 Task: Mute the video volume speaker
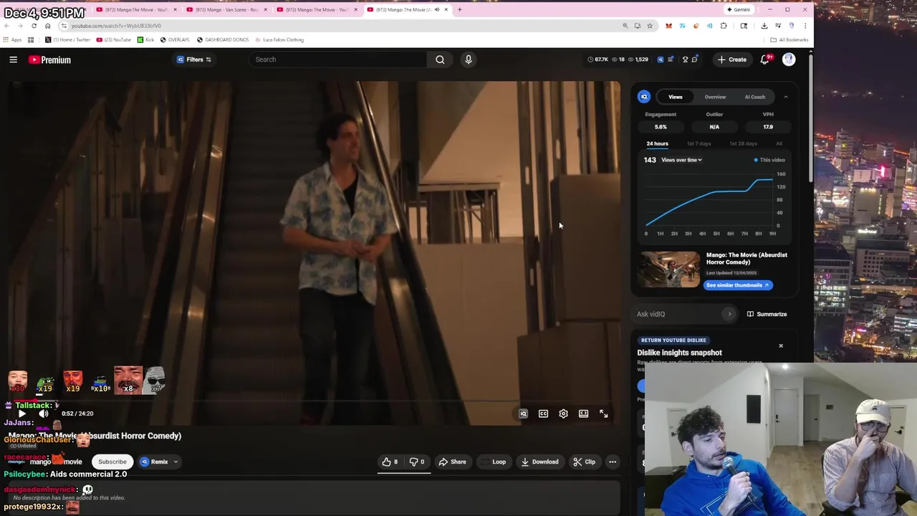coord(44,414)
